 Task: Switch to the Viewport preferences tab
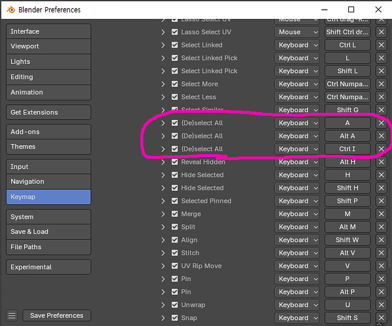[48, 46]
